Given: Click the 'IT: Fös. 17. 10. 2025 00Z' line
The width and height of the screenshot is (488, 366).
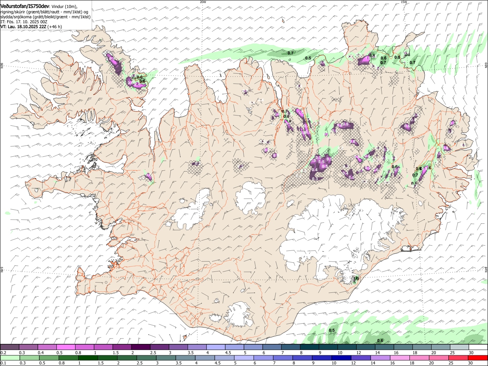Looking at the screenshot, I should pos(24,22).
